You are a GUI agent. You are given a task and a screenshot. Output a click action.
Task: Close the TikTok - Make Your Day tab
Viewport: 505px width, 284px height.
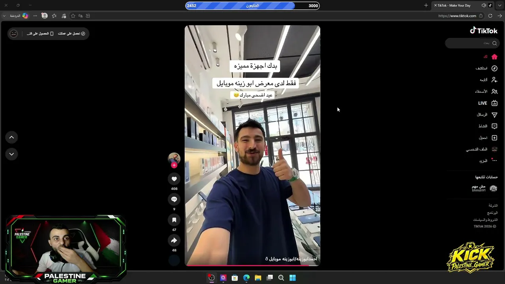[436, 6]
